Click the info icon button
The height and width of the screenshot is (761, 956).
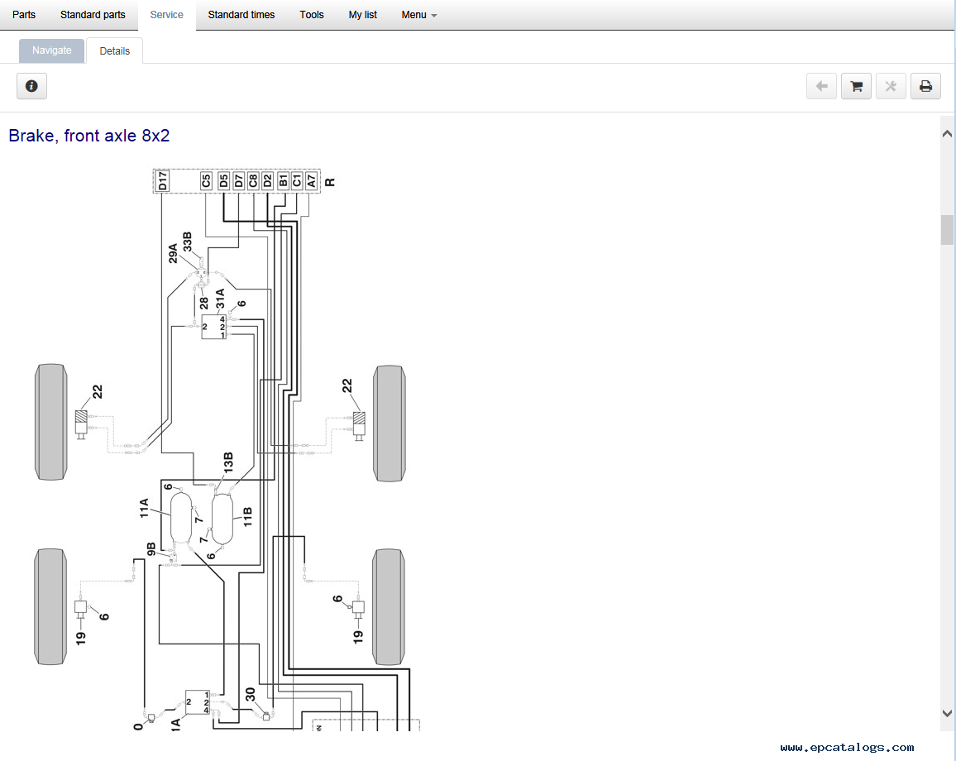[31, 86]
